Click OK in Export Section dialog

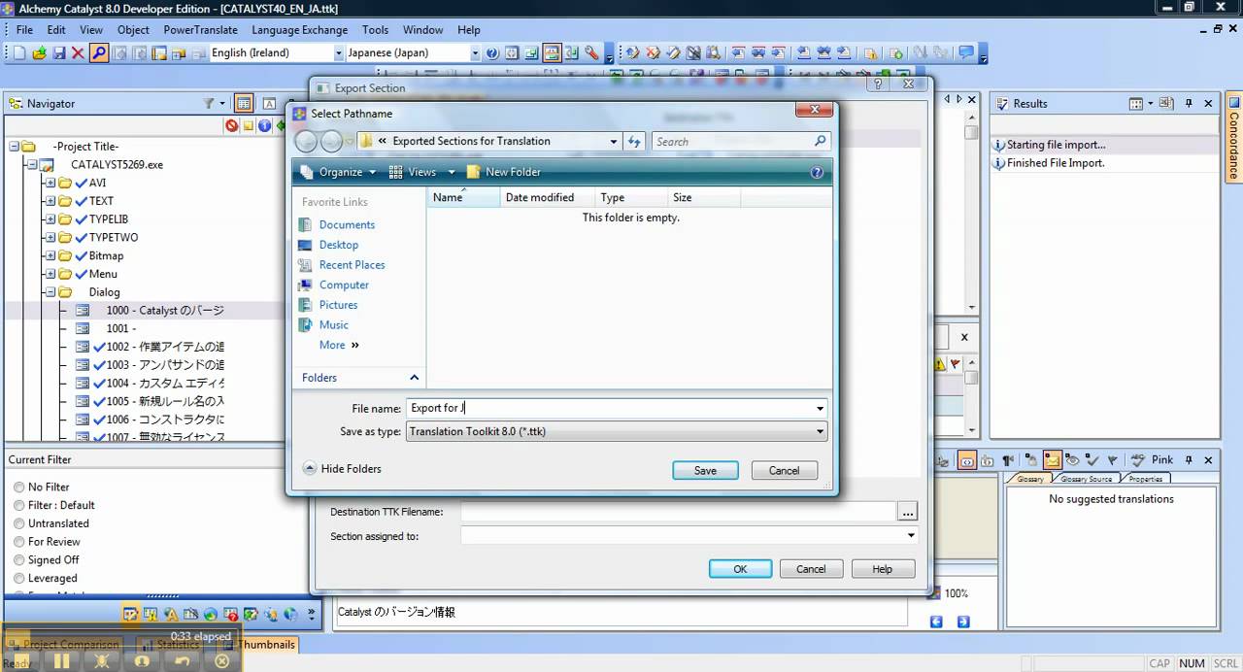tap(740, 570)
